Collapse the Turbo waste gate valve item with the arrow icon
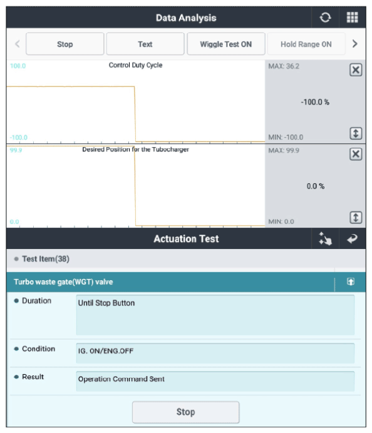Screen dimensions: 372x433 (351, 282)
